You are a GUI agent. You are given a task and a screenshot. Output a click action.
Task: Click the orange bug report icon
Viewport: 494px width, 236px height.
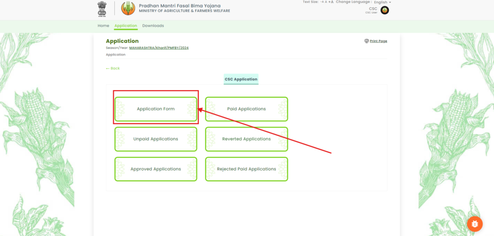click(x=475, y=224)
